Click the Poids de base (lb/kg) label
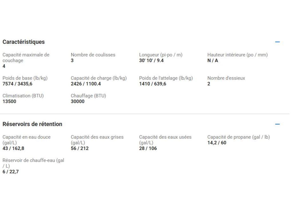Screen dimensions: 293x219 (x=25, y=78)
